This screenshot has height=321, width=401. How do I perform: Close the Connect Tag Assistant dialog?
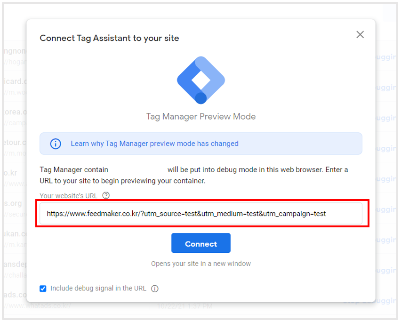pos(360,34)
